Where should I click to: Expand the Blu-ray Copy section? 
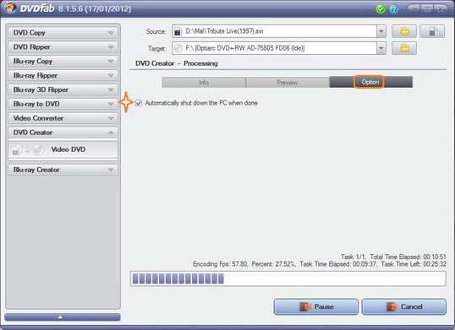pos(63,61)
